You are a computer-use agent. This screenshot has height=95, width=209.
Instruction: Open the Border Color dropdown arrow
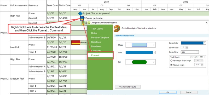coord(205,43)
